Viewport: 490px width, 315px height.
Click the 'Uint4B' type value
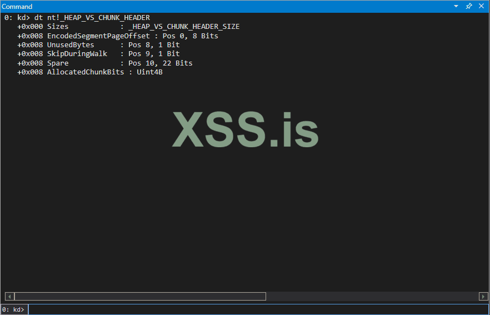149,72
